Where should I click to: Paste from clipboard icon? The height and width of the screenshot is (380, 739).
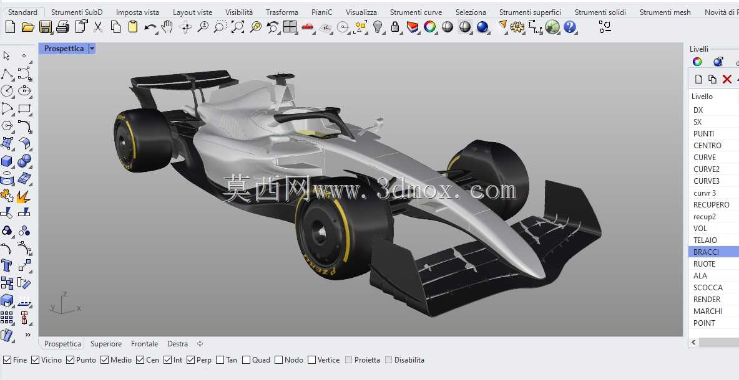pos(133,27)
